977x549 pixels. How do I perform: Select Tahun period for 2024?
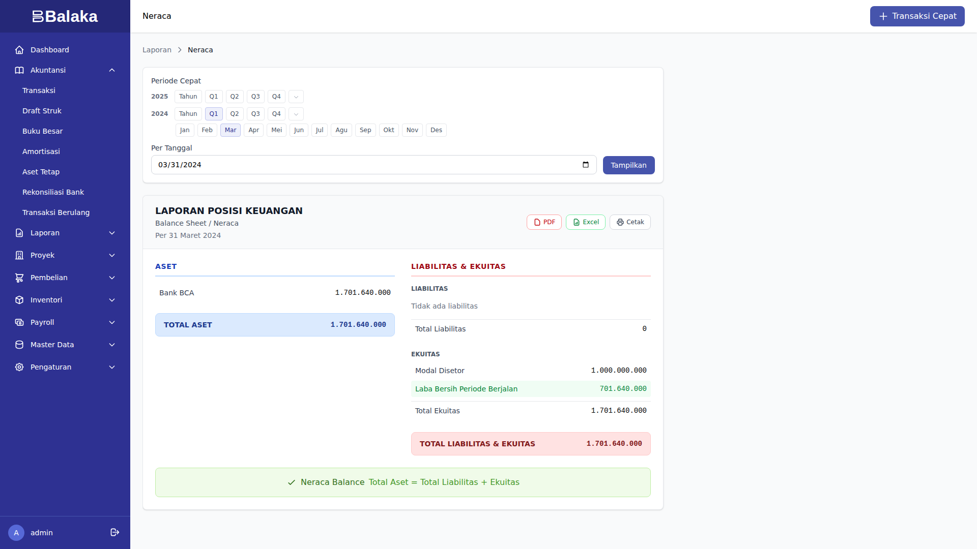coord(188,114)
